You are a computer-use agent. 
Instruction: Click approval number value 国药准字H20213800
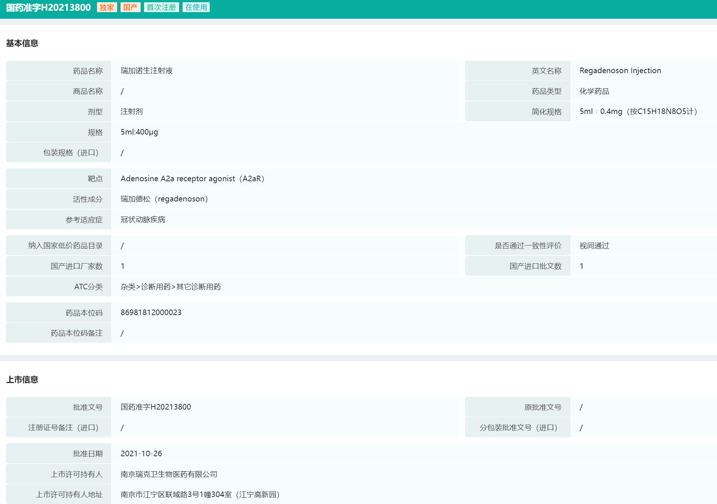coord(156,407)
